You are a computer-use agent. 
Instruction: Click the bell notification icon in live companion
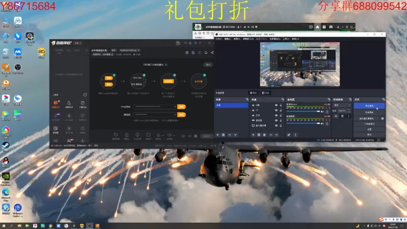[x=206, y=53]
